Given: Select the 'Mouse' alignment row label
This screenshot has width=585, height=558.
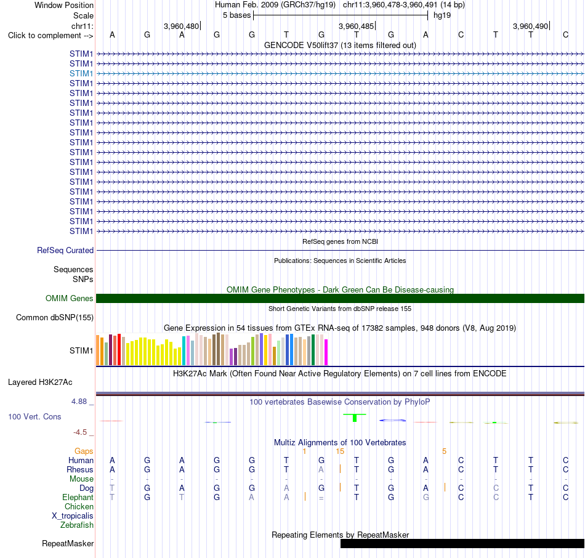Looking at the screenshot, I should click(81, 479).
